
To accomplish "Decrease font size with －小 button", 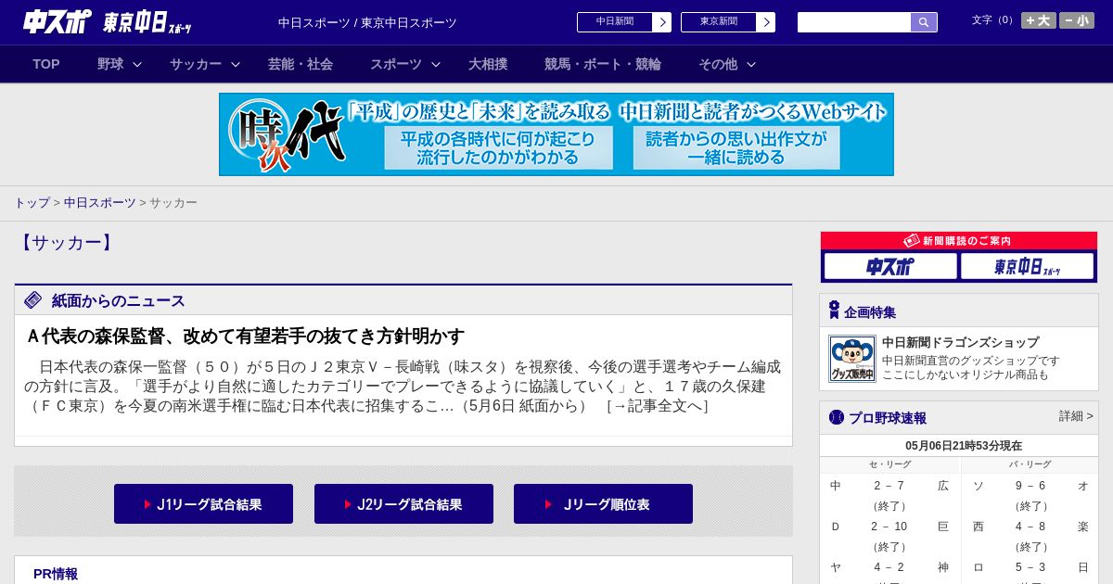I will coord(1077,20).
